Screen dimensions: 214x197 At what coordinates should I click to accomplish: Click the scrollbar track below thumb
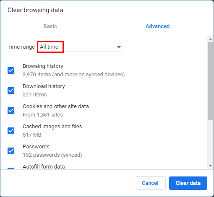(x=210, y=141)
